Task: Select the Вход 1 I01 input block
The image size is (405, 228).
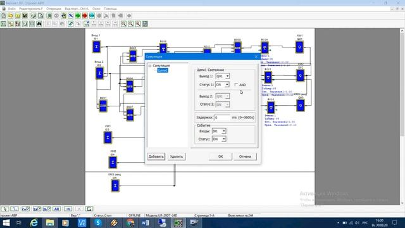Action: tap(96, 47)
